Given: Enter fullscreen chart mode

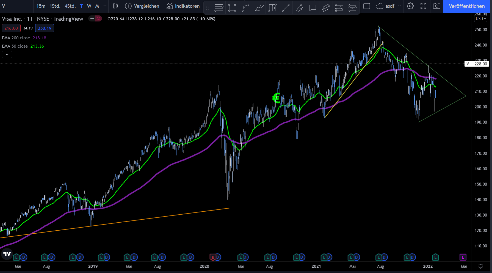Looking at the screenshot, I should pyautogui.click(x=423, y=6).
